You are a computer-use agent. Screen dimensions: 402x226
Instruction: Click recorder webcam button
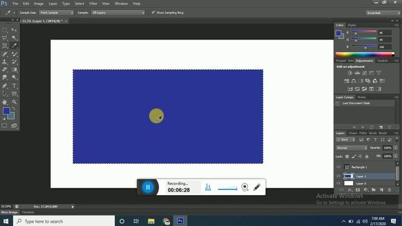point(245,187)
